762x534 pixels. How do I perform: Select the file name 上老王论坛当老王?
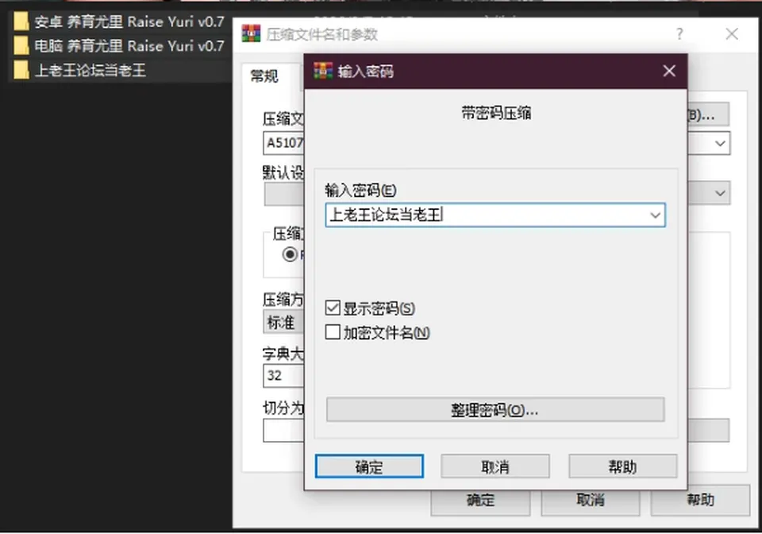coord(90,70)
